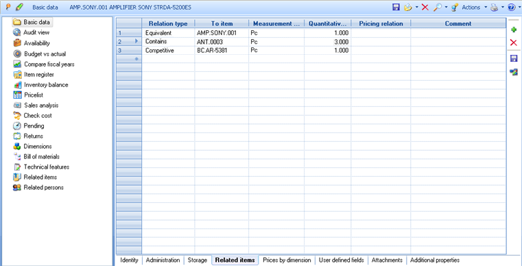Screen dimensions: 522x266
Task: Open Related persons in the sidebar
Action: pyautogui.click(x=44, y=187)
